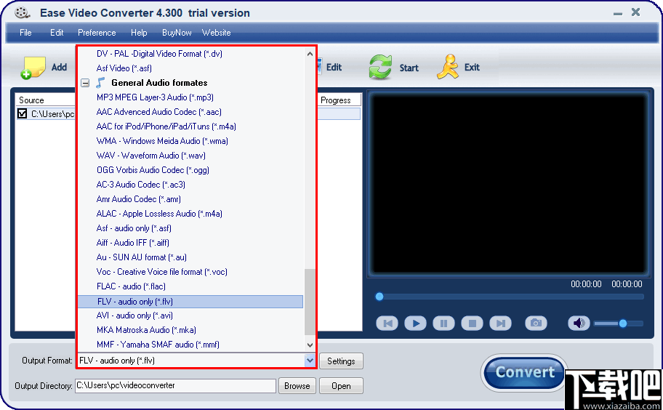
Task: Click the Source column header
Action: pos(45,100)
